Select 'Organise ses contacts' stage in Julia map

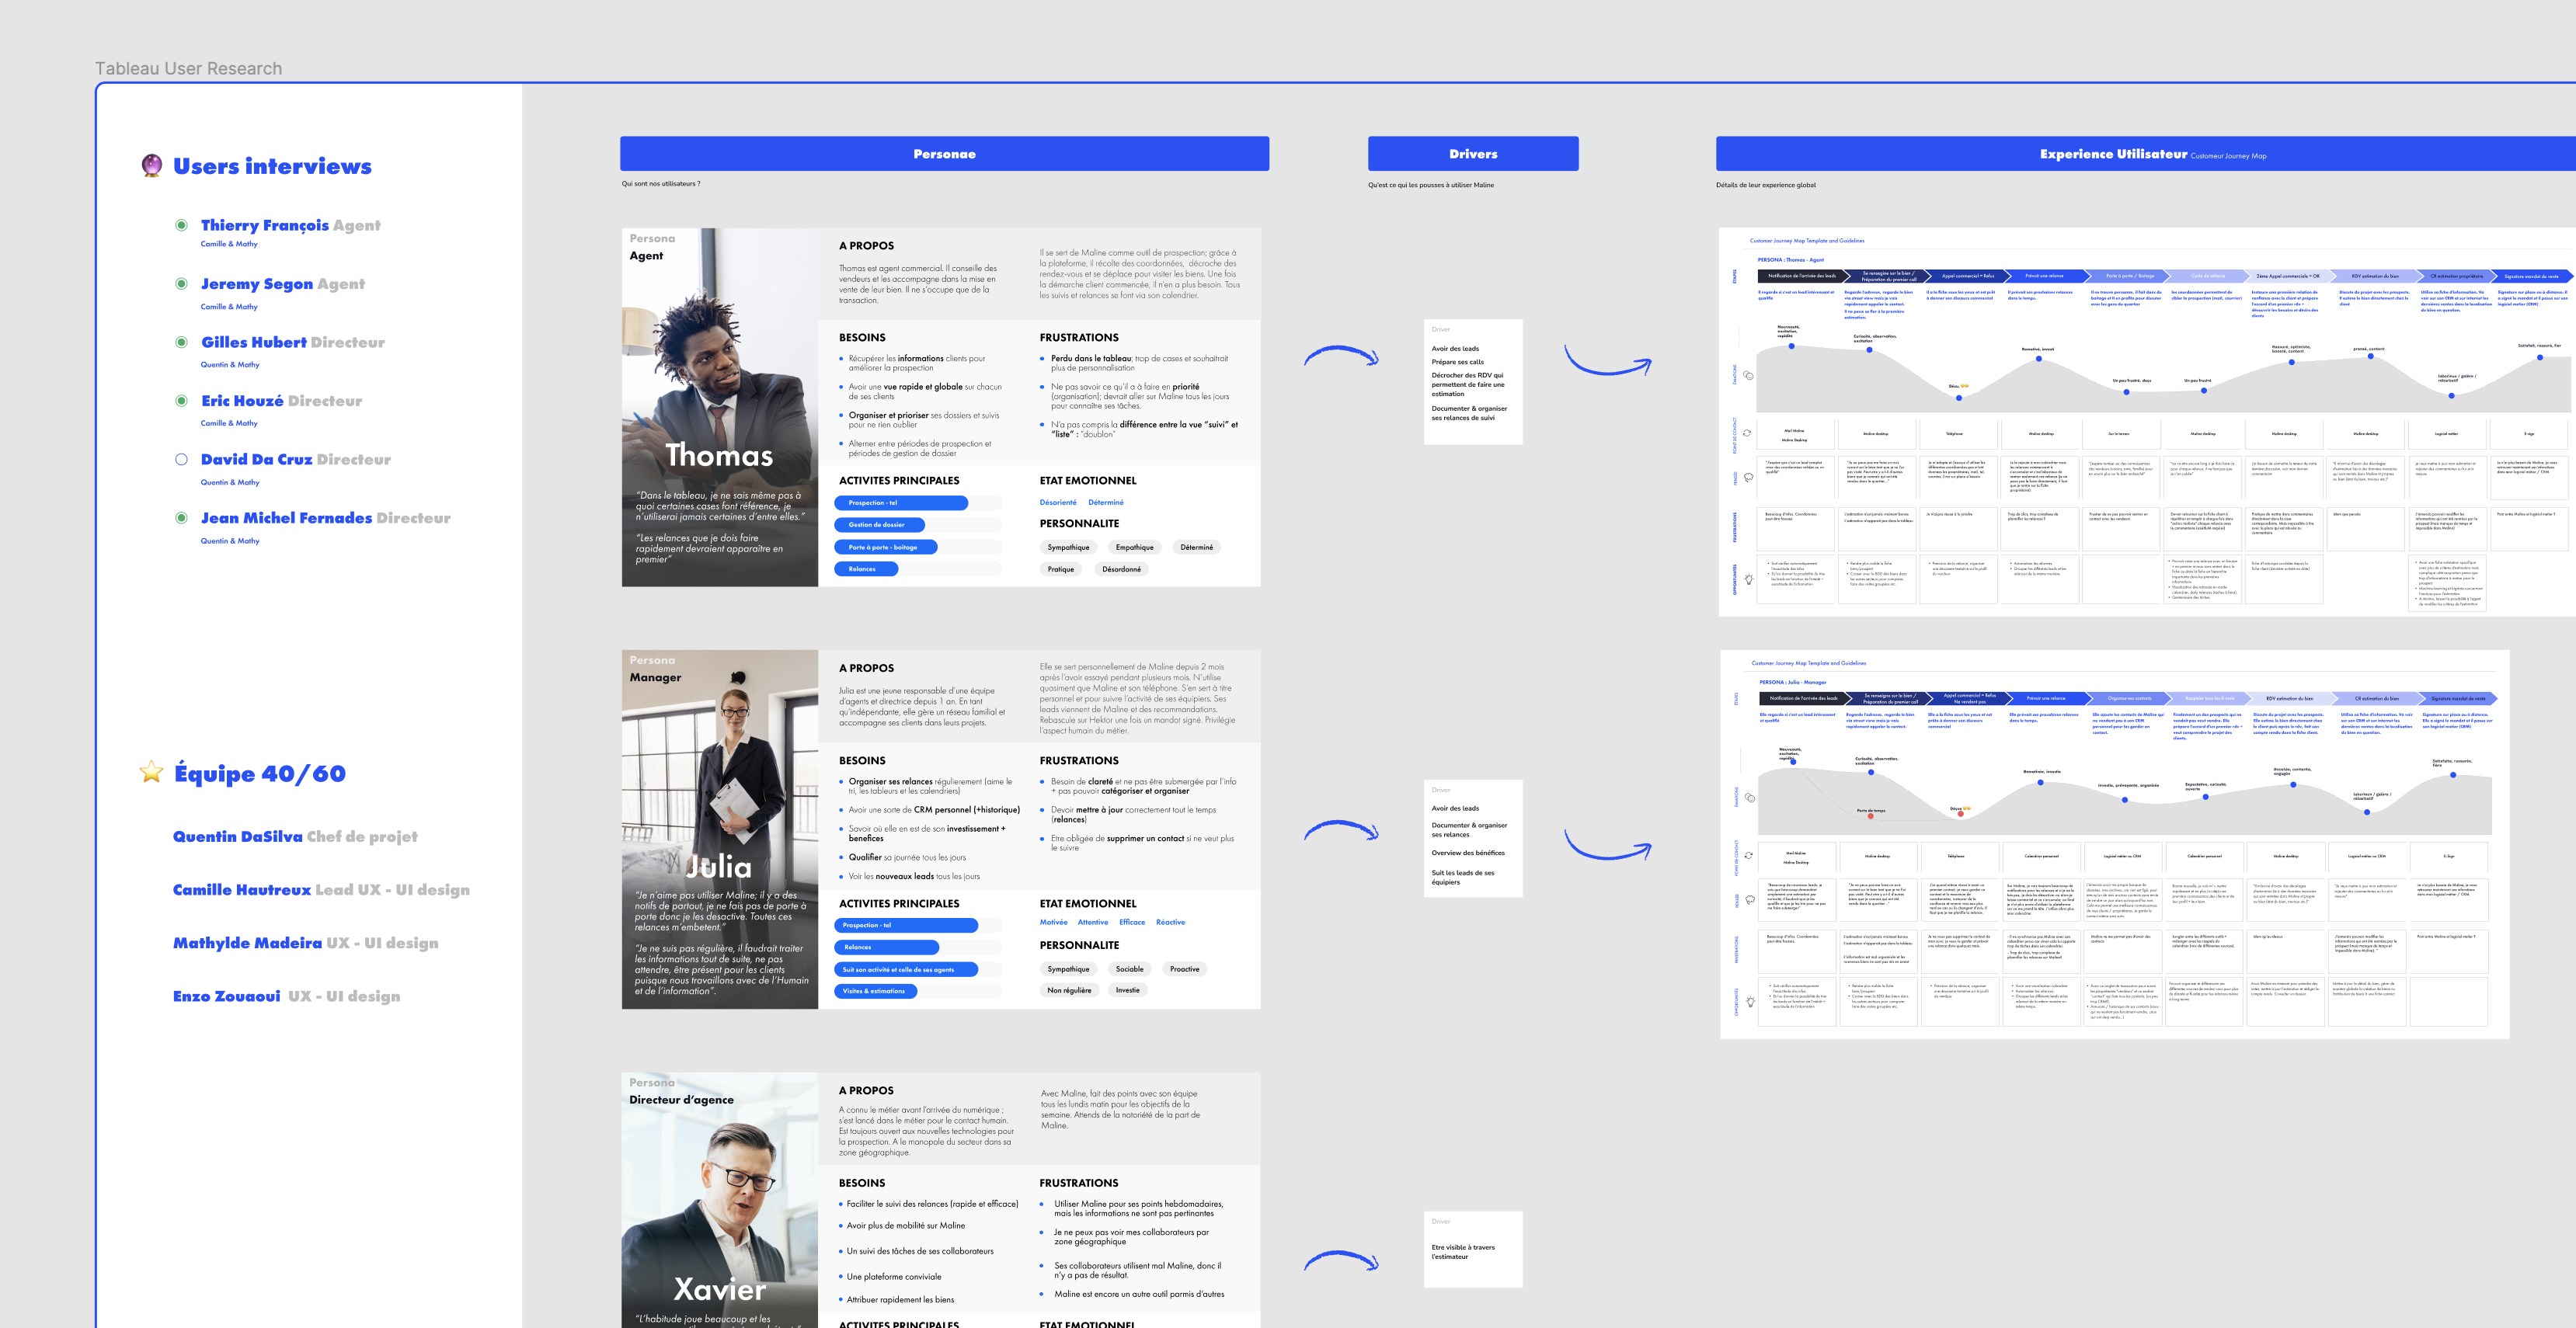pyautogui.click(x=2129, y=698)
